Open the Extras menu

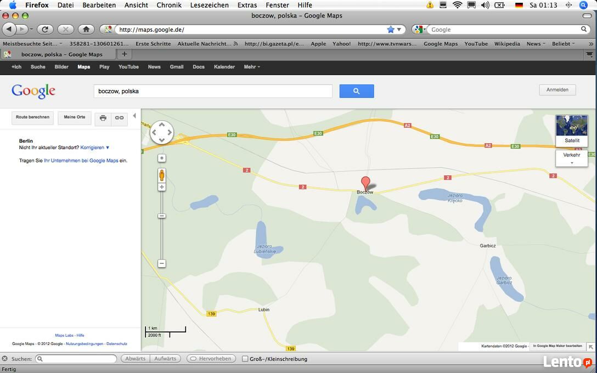(x=247, y=5)
